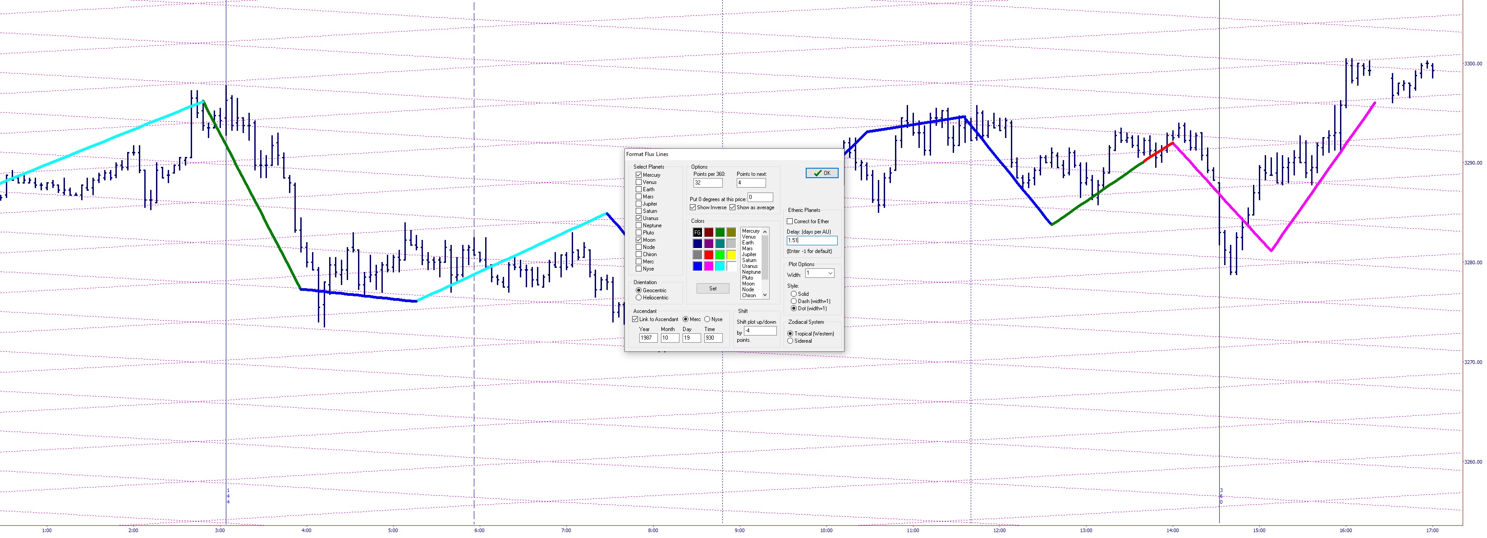Click the Set color button

(x=712, y=289)
